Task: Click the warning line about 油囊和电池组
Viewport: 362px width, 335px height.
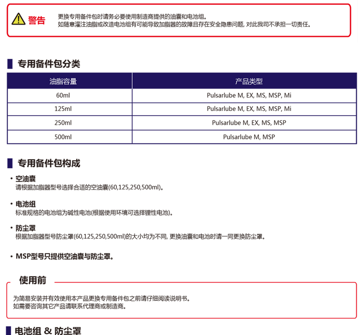Action: coord(133,16)
